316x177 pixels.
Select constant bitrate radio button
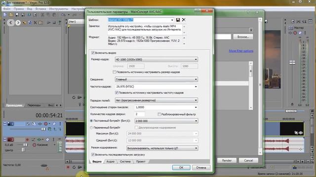click(x=91, y=121)
